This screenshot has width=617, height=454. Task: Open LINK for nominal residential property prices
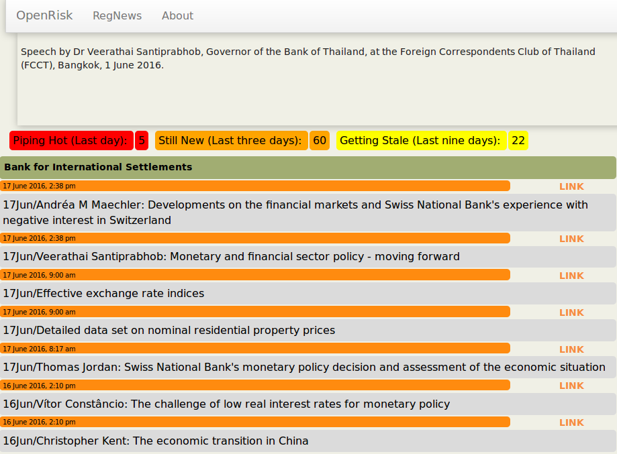click(x=571, y=313)
